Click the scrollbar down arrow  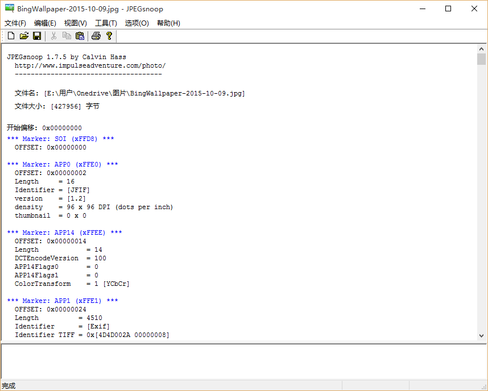[x=481, y=335]
